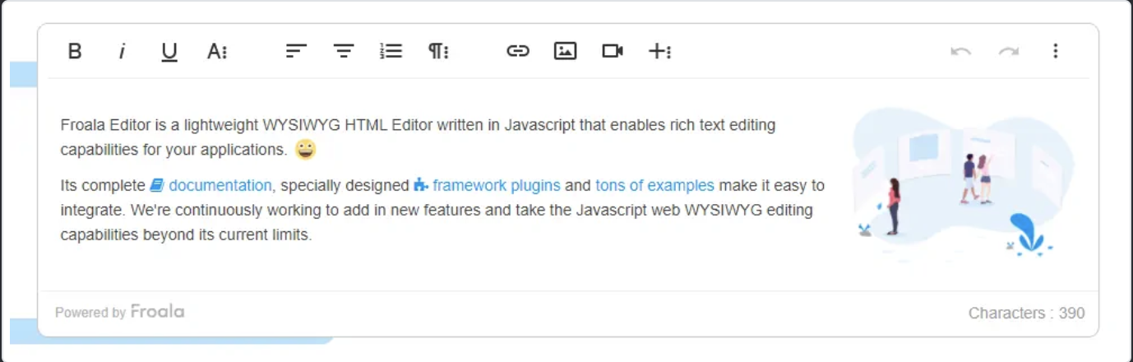Place cursor in "Froala Editor is a lightweight" text

[x=160, y=126]
